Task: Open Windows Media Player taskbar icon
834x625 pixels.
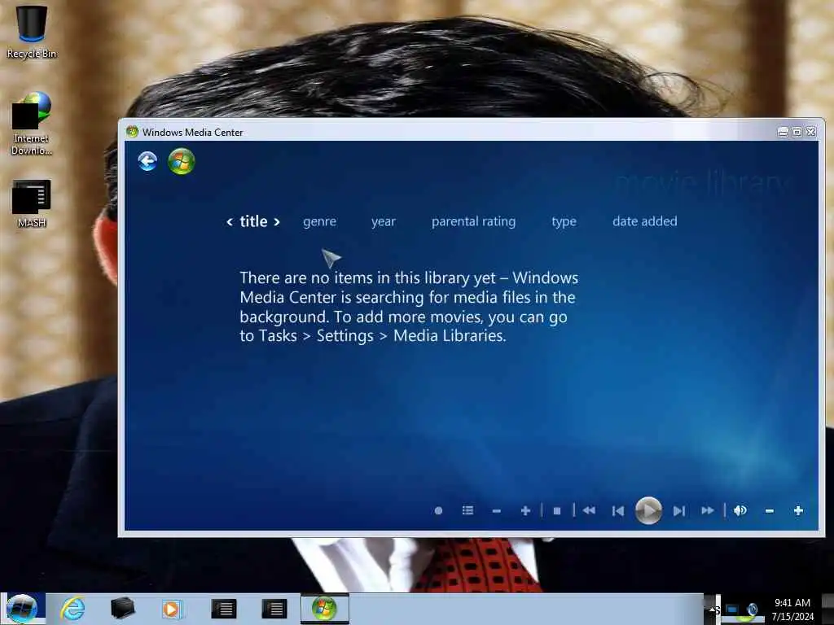Action: pos(172,609)
